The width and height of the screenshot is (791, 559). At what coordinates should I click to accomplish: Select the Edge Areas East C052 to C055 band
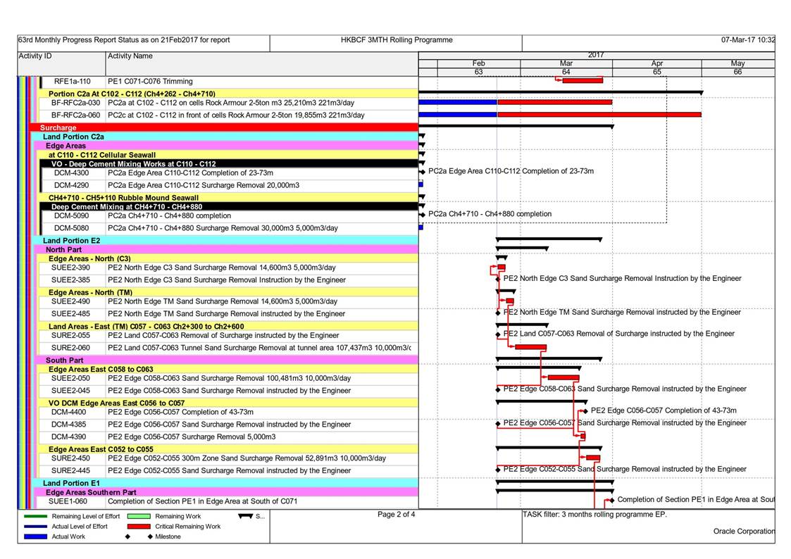(228, 449)
